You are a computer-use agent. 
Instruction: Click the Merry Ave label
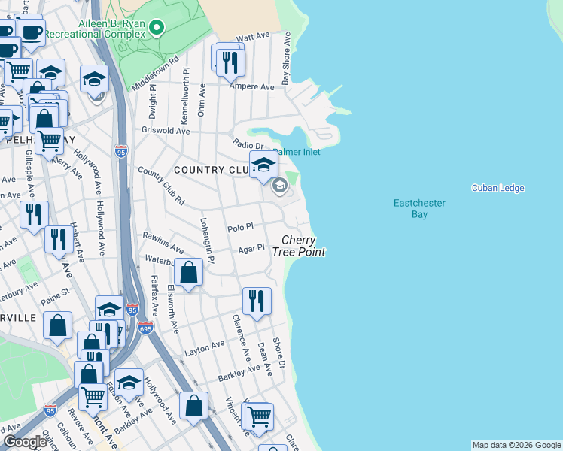coord(67,168)
